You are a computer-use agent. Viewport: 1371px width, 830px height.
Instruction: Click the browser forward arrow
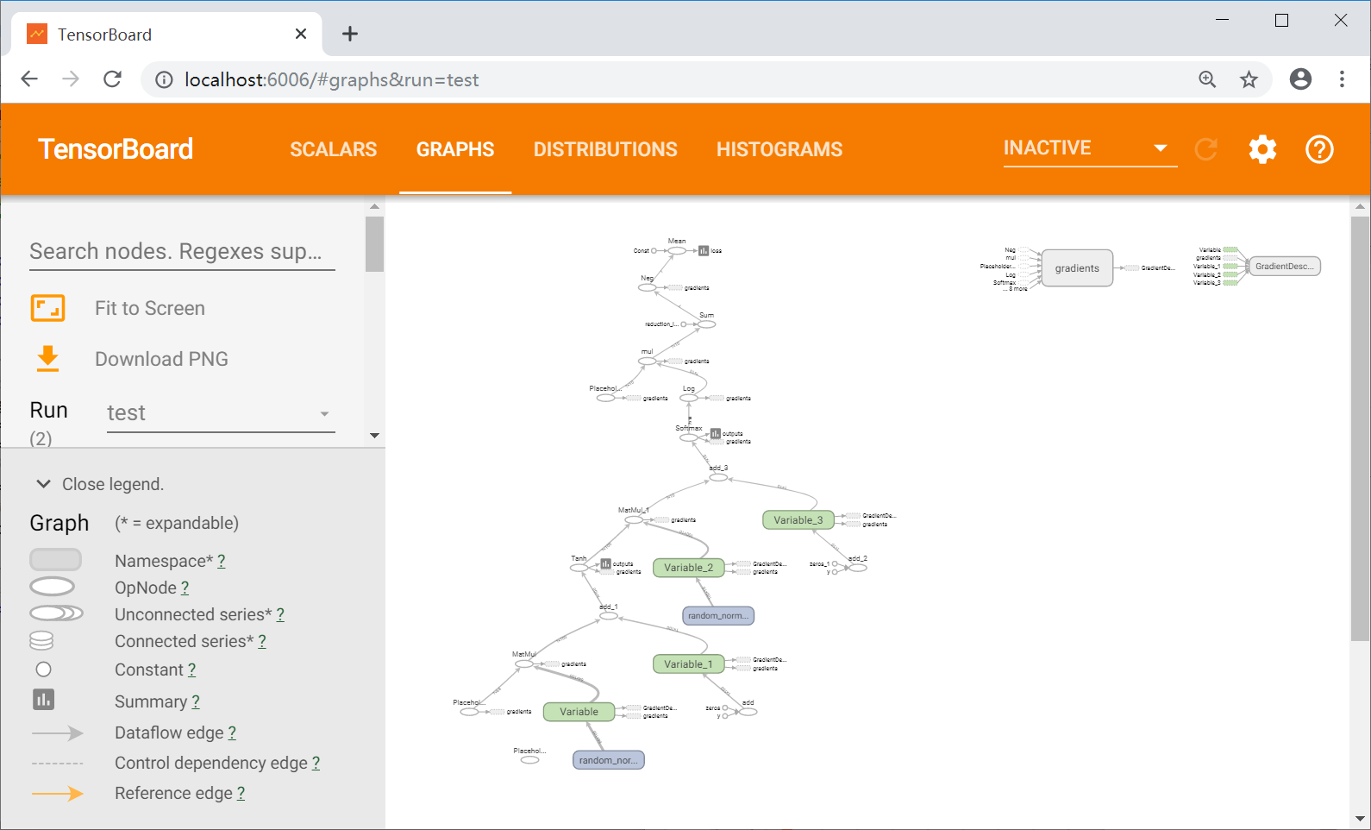pos(71,79)
